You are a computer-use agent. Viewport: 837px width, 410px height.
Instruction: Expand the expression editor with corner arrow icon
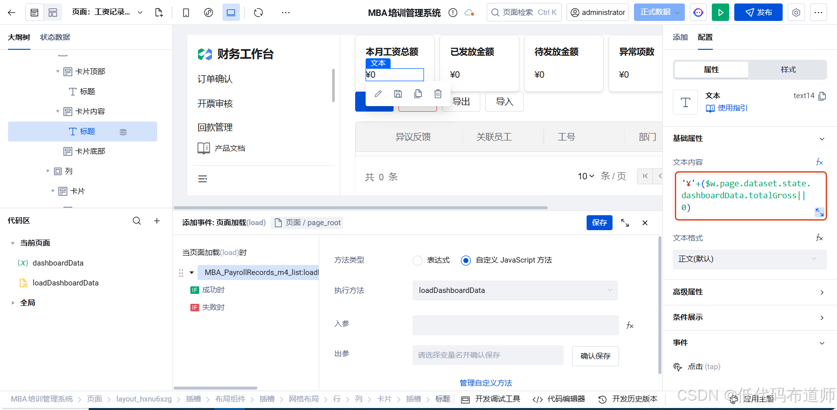coord(819,212)
